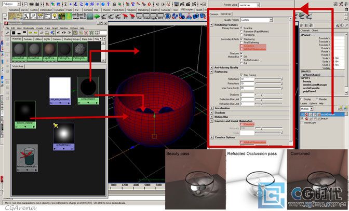Click the Hypershade input connections icon
Viewport: 349px width, 211px height.
[58, 33]
